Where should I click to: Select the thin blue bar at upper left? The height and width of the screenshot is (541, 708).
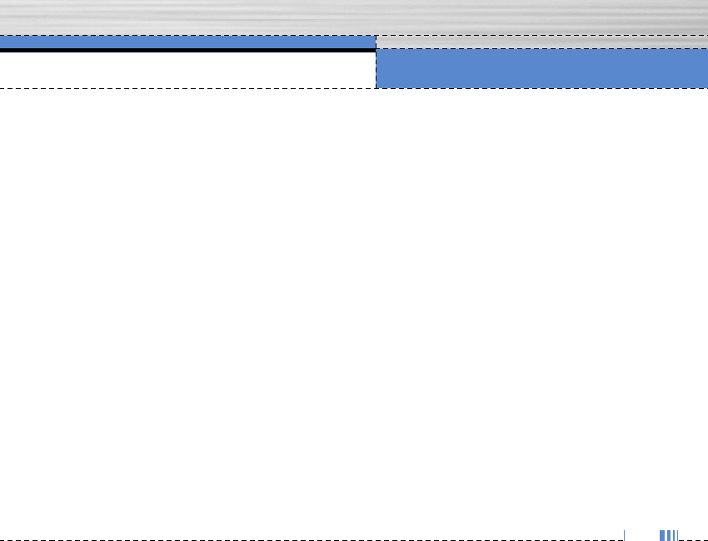pyautogui.click(x=188, y=42)
